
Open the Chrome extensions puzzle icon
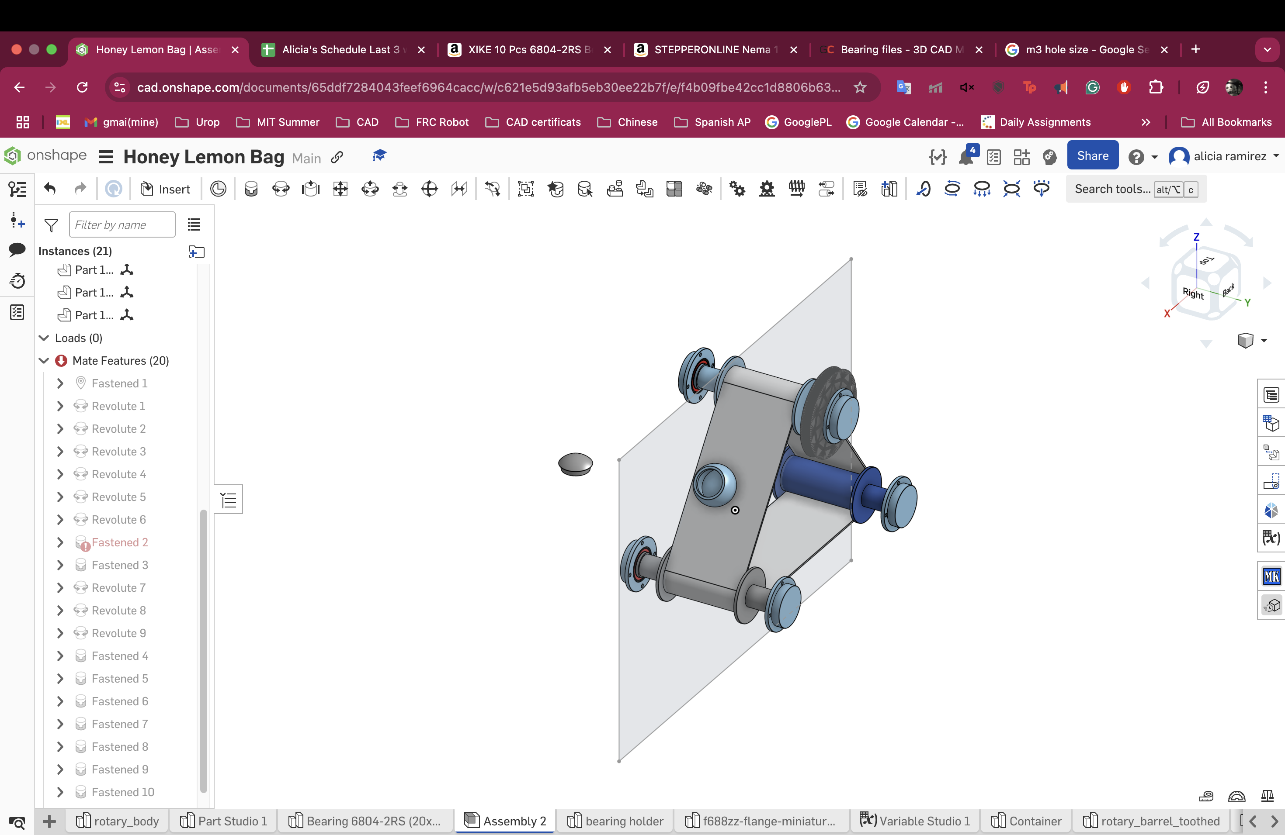pyautogui.click(x=1156, y=87)
